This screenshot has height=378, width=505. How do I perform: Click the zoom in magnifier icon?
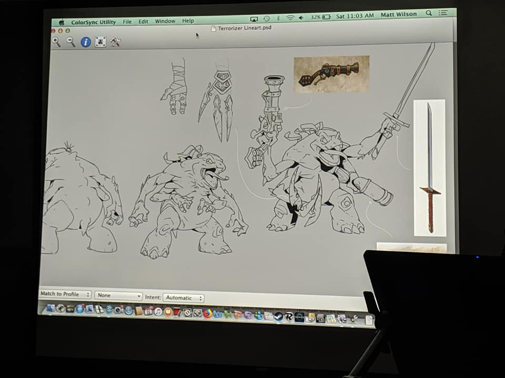(56, 42)
